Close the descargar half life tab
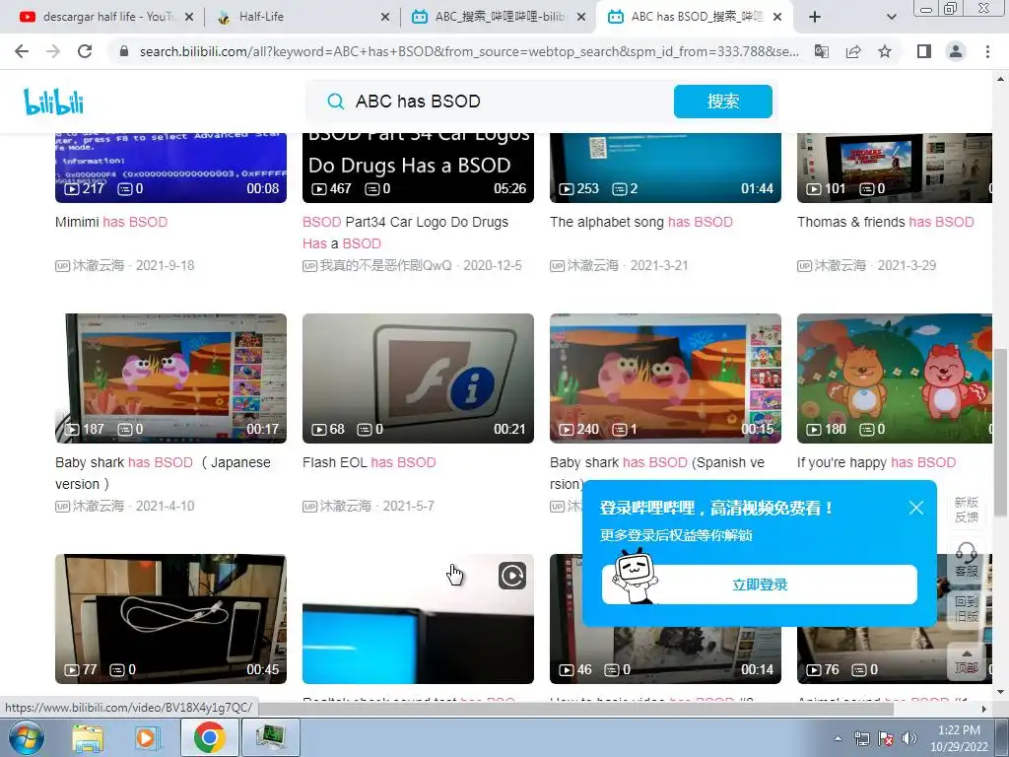This screenshot has width=1009, height=757. click(189, 18)
